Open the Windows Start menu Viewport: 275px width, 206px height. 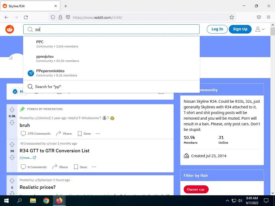coord(6,201)
